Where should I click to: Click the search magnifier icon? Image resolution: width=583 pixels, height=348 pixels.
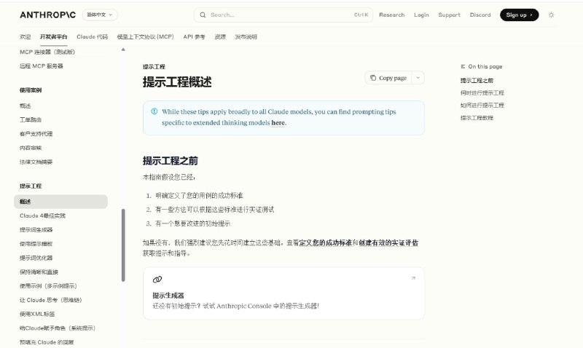coord(203,15)
